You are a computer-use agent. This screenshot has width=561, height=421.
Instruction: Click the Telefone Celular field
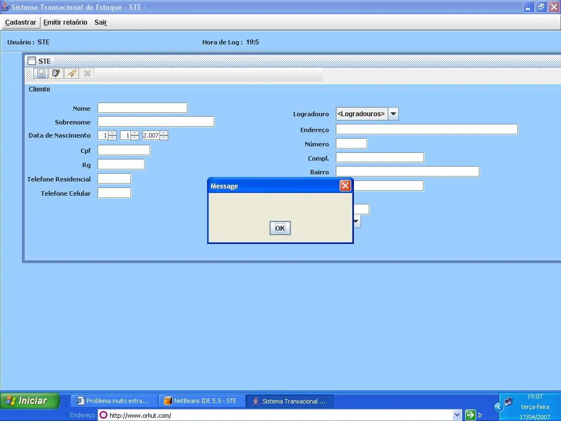pyautogui.click(x=115, y=193)
